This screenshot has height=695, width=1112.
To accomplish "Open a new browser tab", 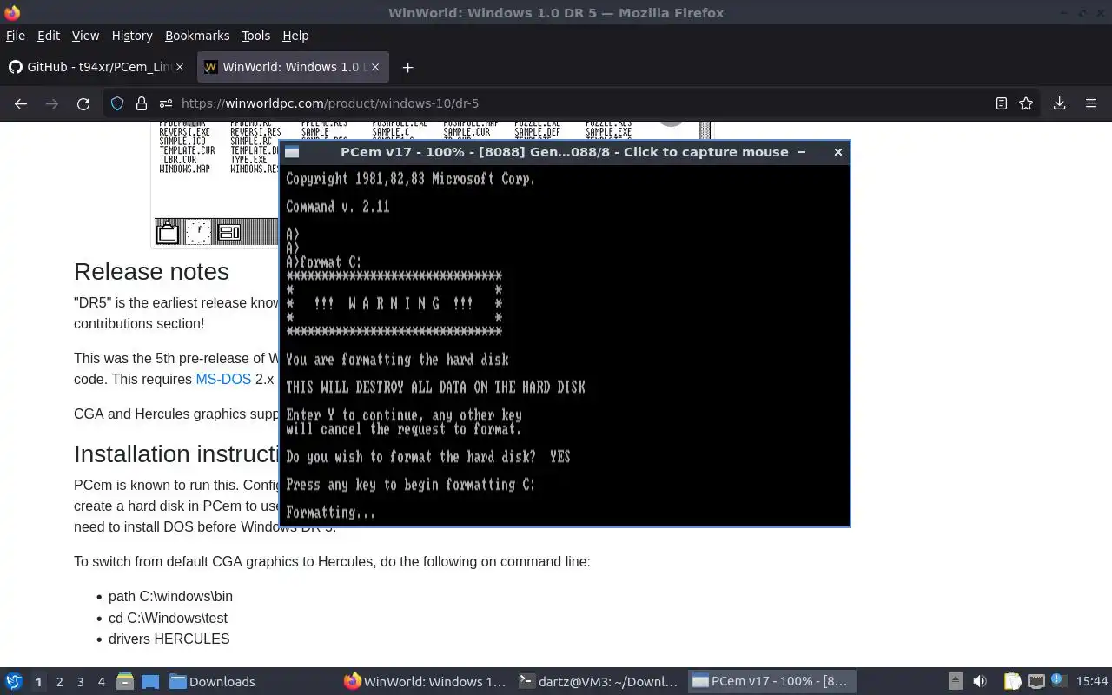I will pos(407,67).
